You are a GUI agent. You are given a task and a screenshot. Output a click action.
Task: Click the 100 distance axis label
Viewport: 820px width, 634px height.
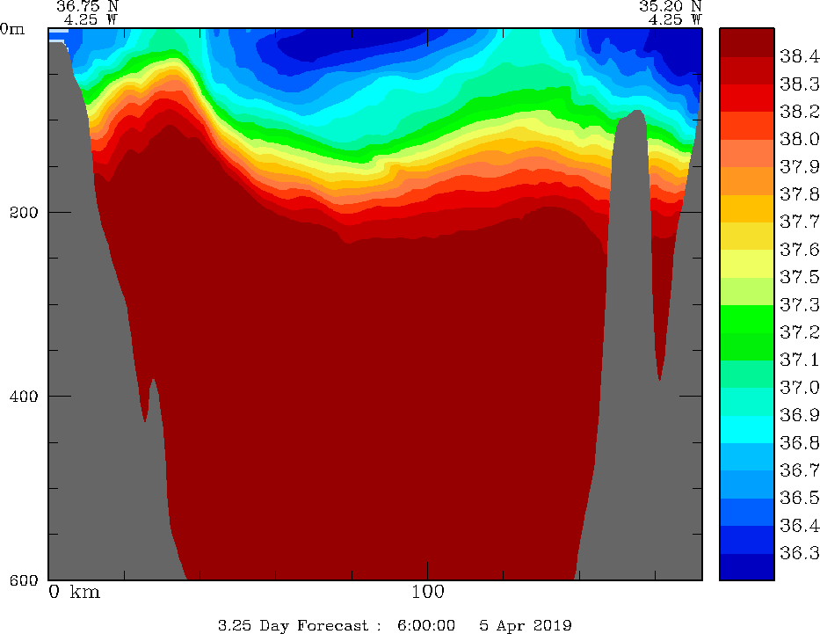[427, 592]
